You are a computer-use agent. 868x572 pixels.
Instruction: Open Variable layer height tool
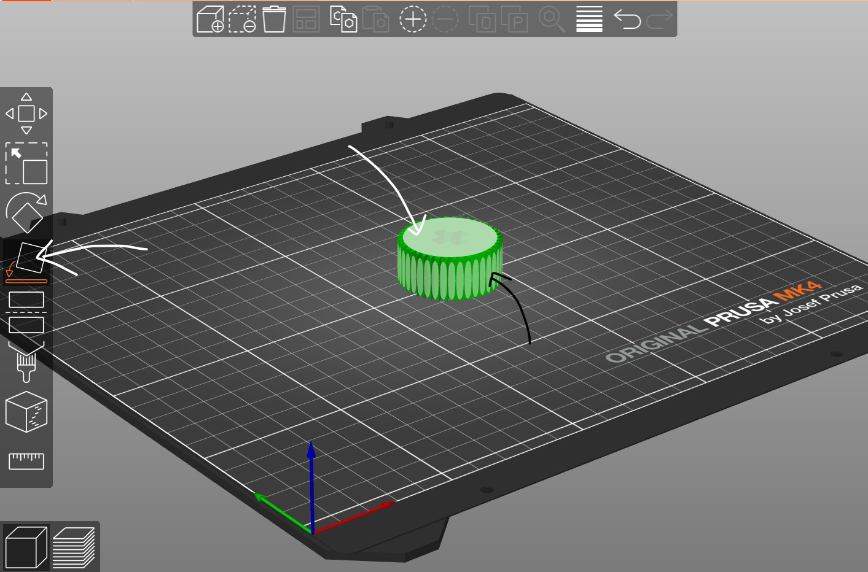tap(589, 19)
